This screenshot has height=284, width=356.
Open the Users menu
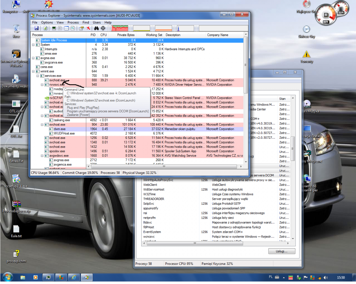97,22
